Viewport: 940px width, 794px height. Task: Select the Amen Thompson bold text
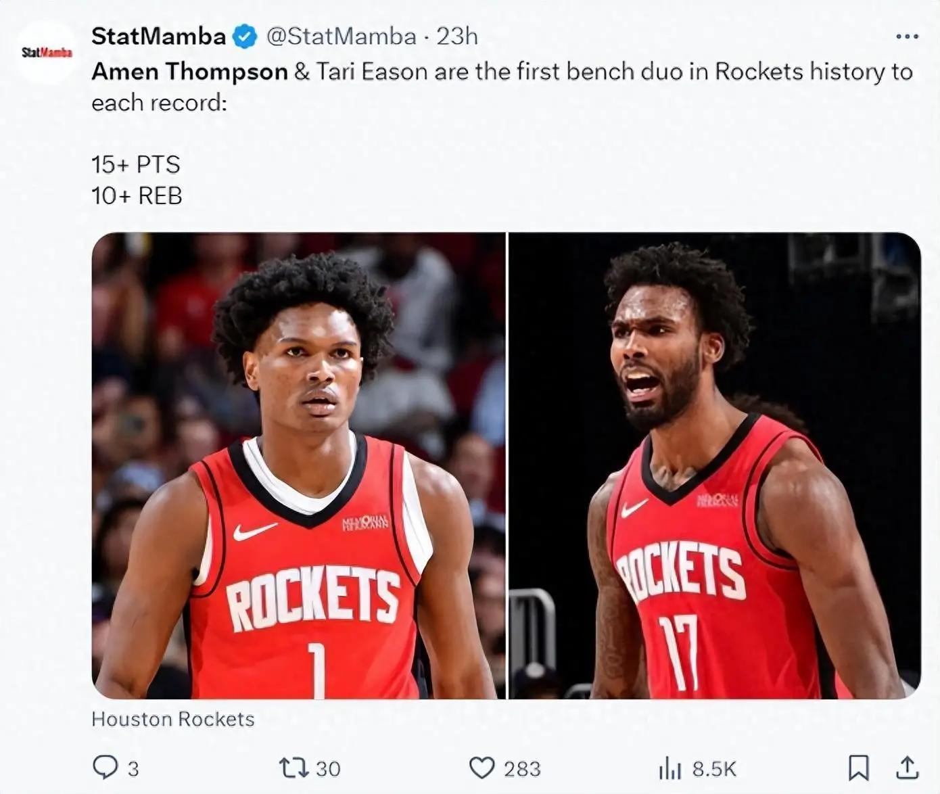190,72
